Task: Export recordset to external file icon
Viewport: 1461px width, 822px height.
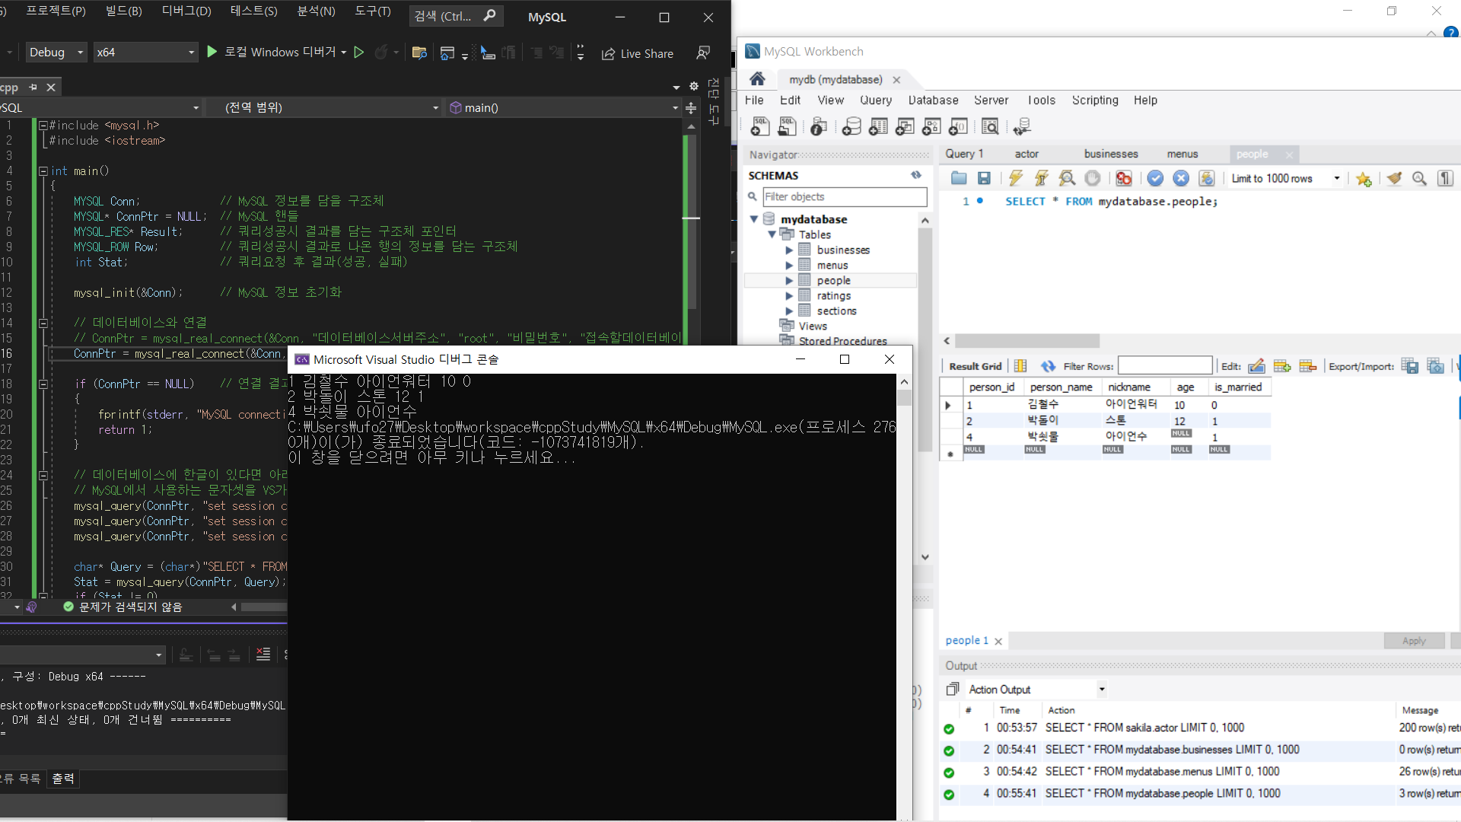Action: point(1410,366)
